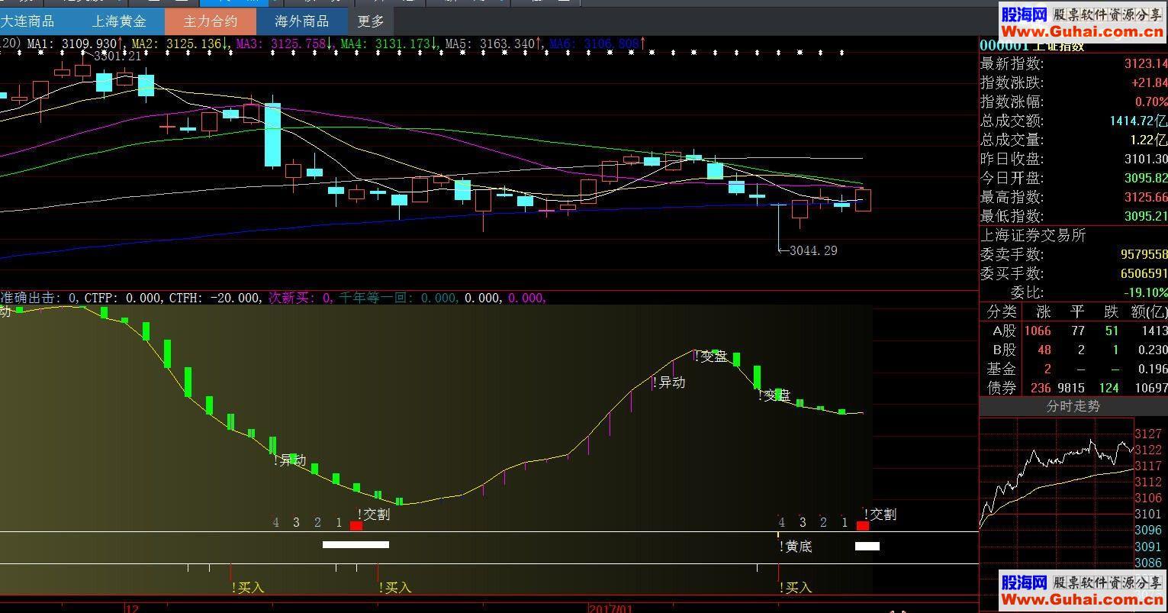Expand the 更多 tab options
1168x613 pixels.
coord(371,21)
